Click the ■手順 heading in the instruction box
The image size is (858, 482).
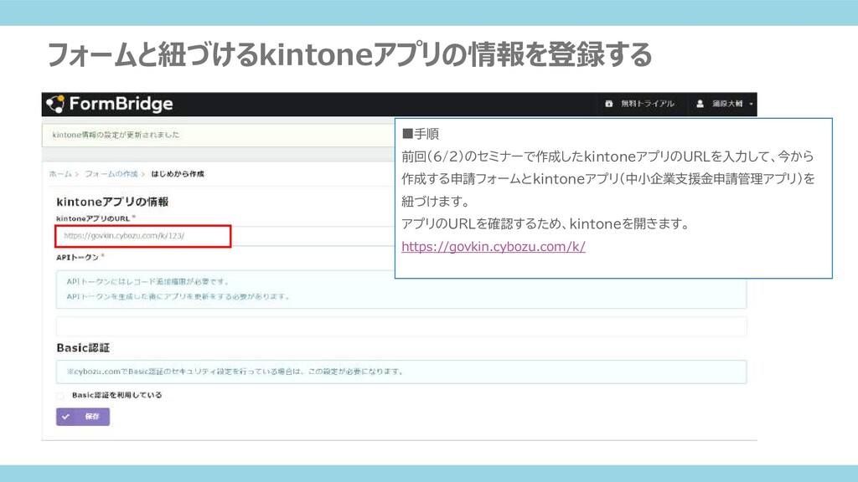[x=421, y=134]
